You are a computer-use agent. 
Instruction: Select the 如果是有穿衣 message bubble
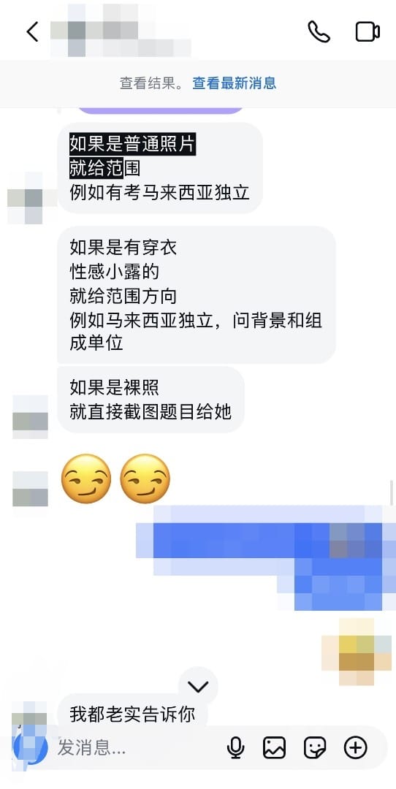[197, 295]
